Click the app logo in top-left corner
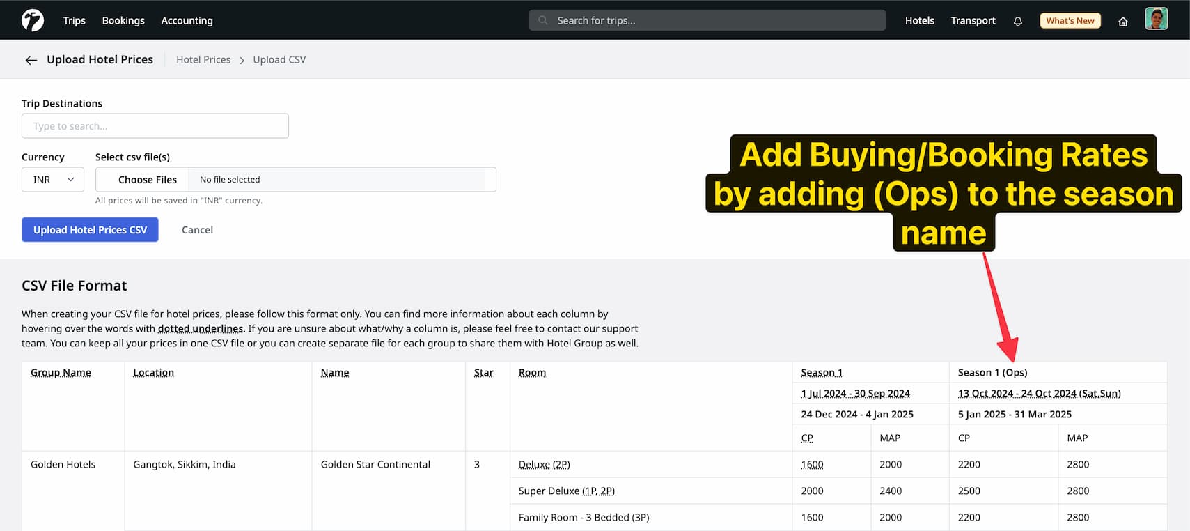The height and width of the screenshot is (531, 1190). coord(32,20)
